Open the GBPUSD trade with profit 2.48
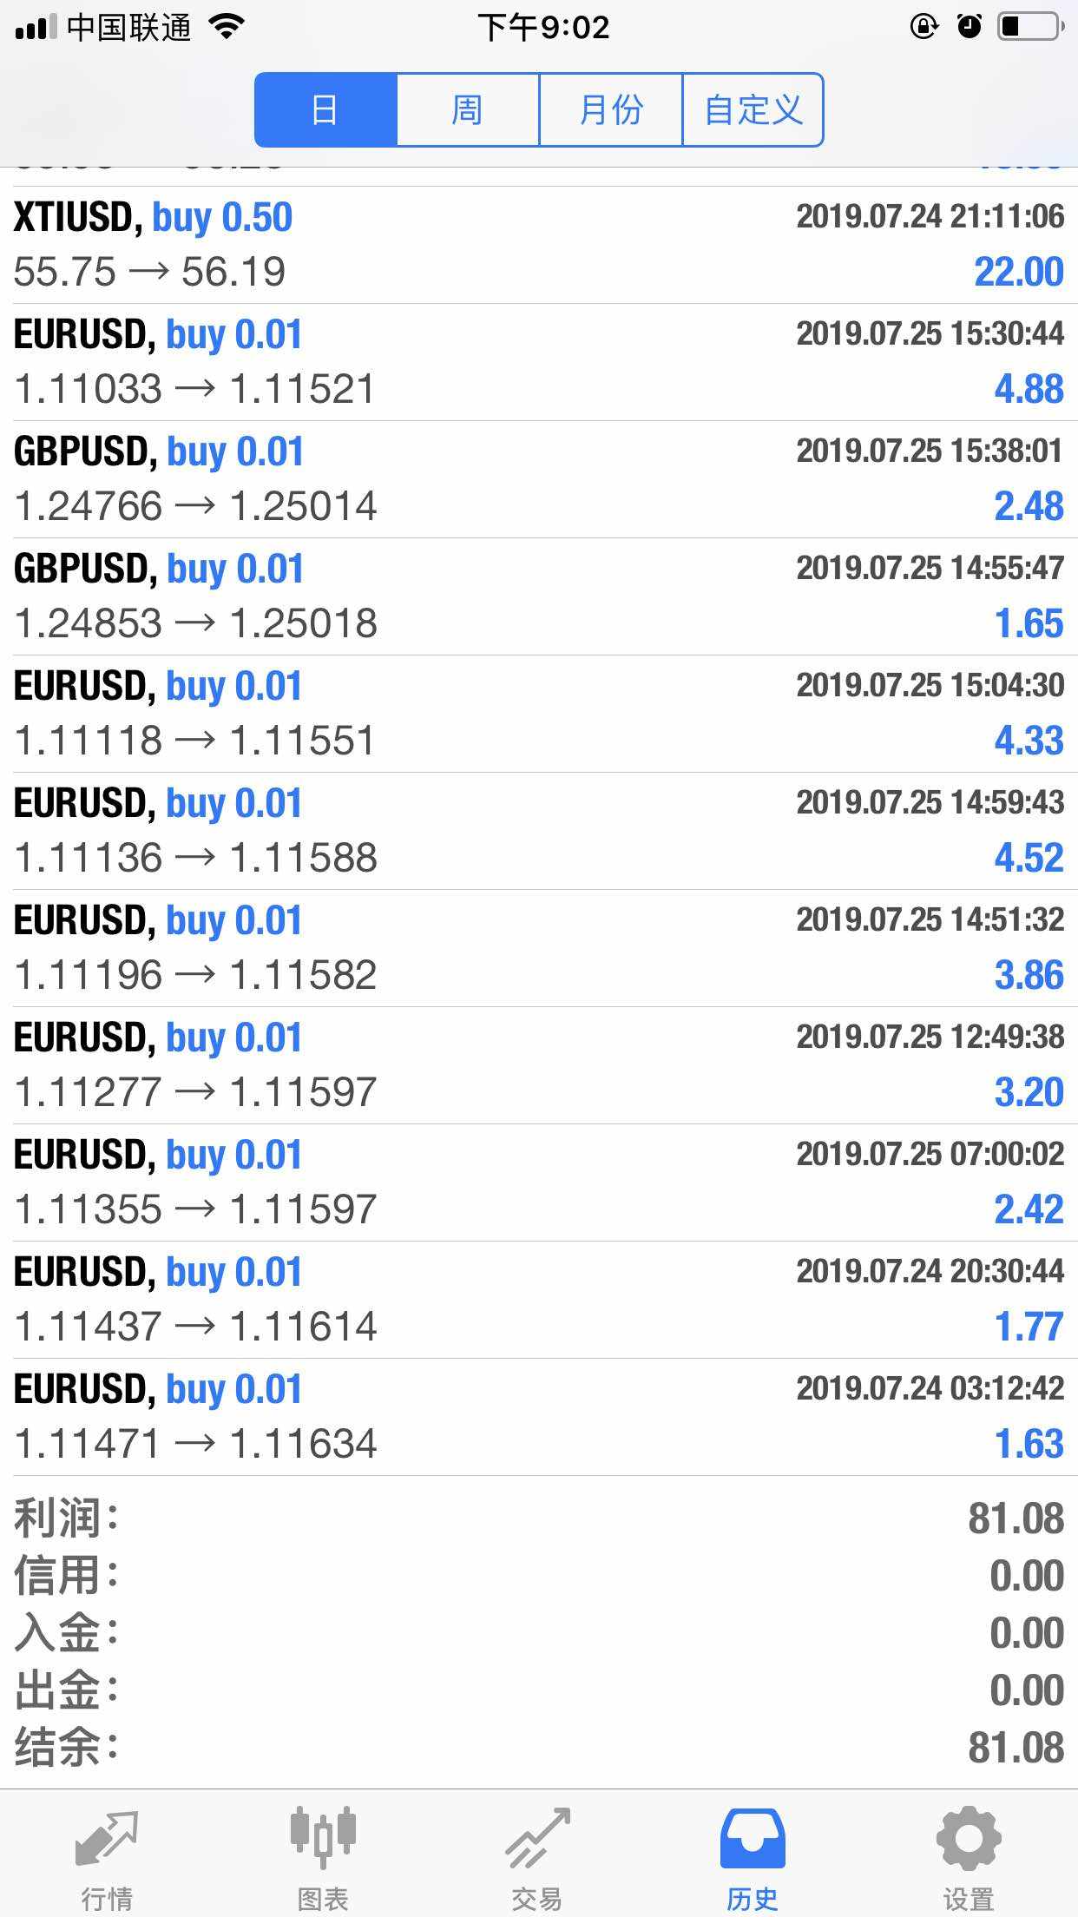 (539, 479)
